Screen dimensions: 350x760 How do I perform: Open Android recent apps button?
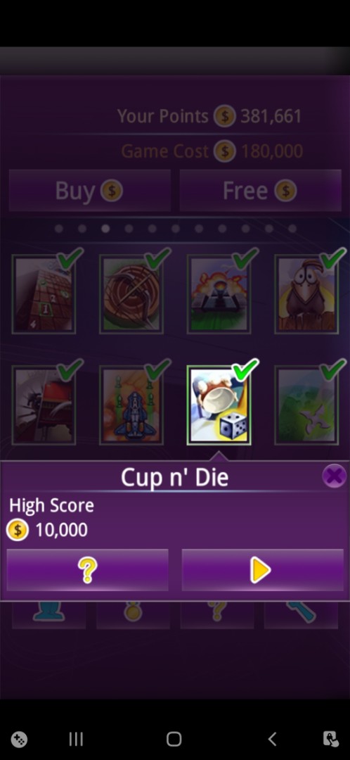pos(76,739)
